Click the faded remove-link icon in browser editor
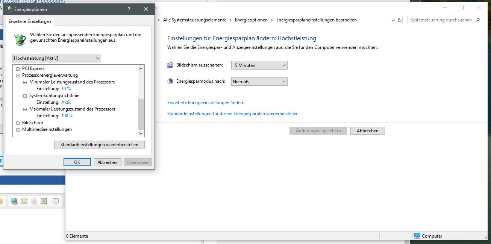Viewport: 491px width, 244px height. pyautogui.click(x=34, y=201)
